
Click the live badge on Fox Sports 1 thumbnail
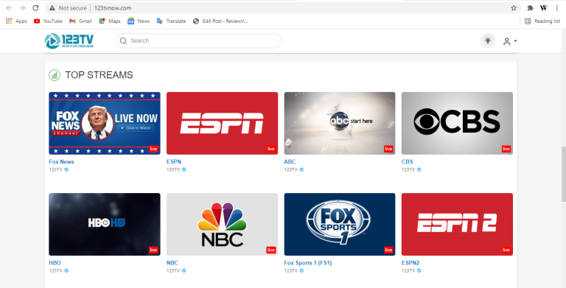[388, 250]
